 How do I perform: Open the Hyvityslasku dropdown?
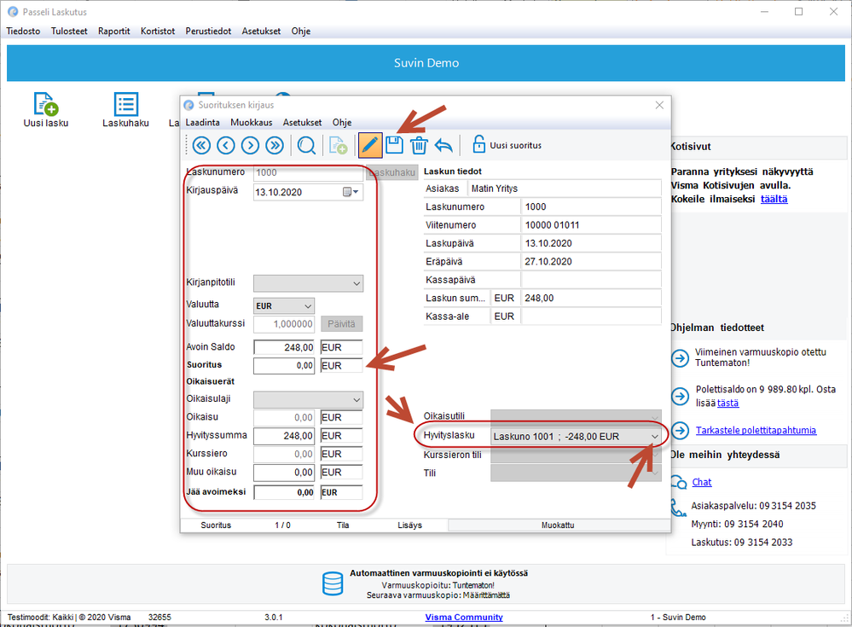click(x=655, y=436)
